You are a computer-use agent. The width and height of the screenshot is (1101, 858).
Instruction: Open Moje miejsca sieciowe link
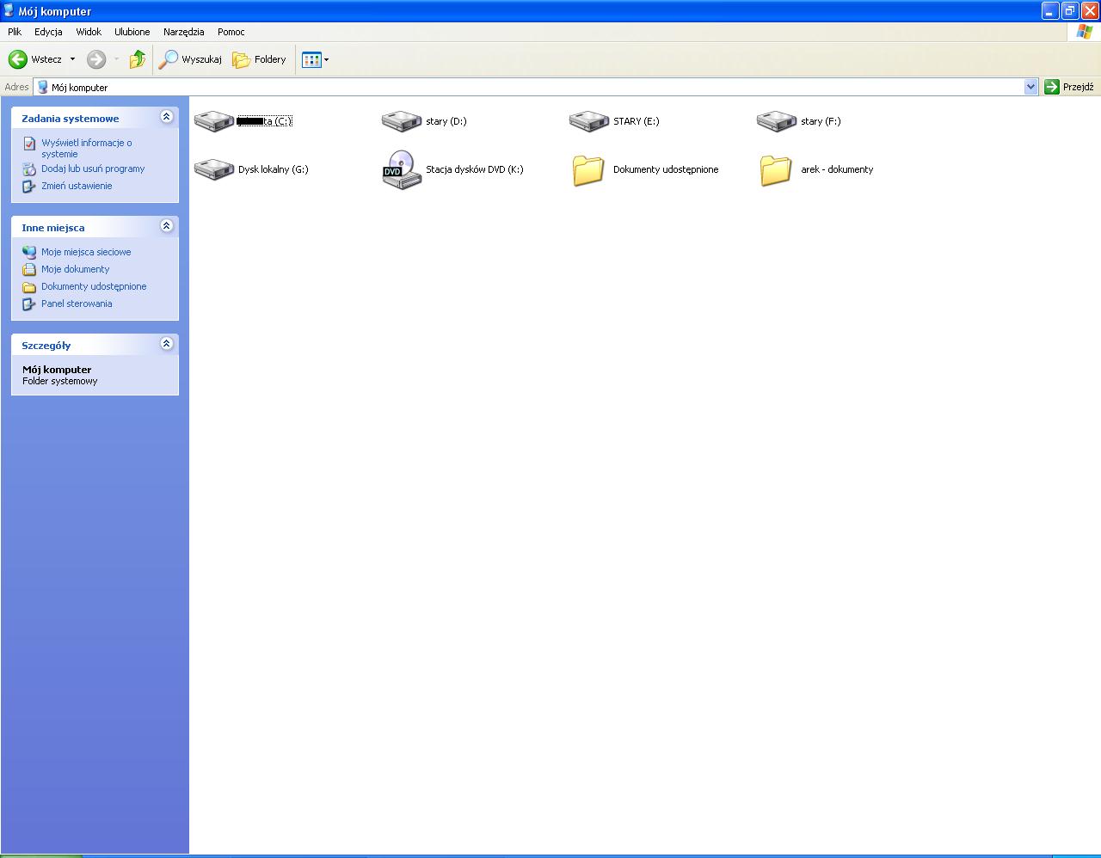[x=86, y=252]
